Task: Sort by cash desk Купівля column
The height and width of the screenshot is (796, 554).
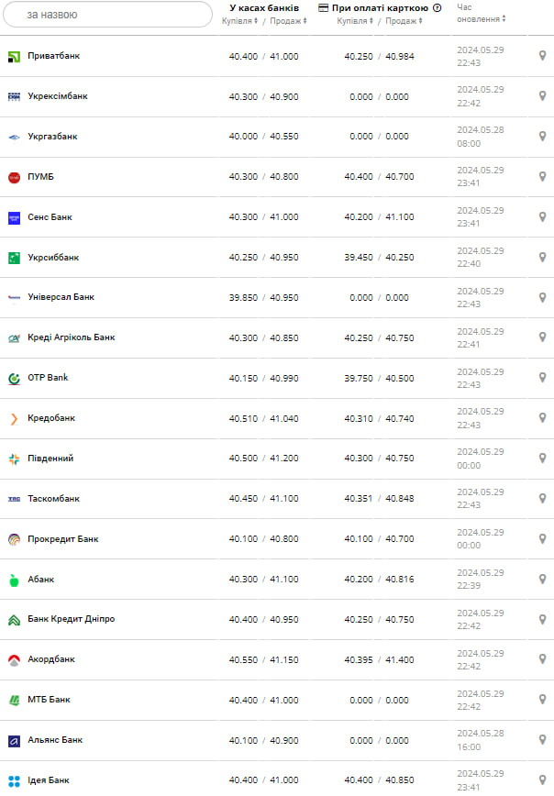Action: [240, 21]
